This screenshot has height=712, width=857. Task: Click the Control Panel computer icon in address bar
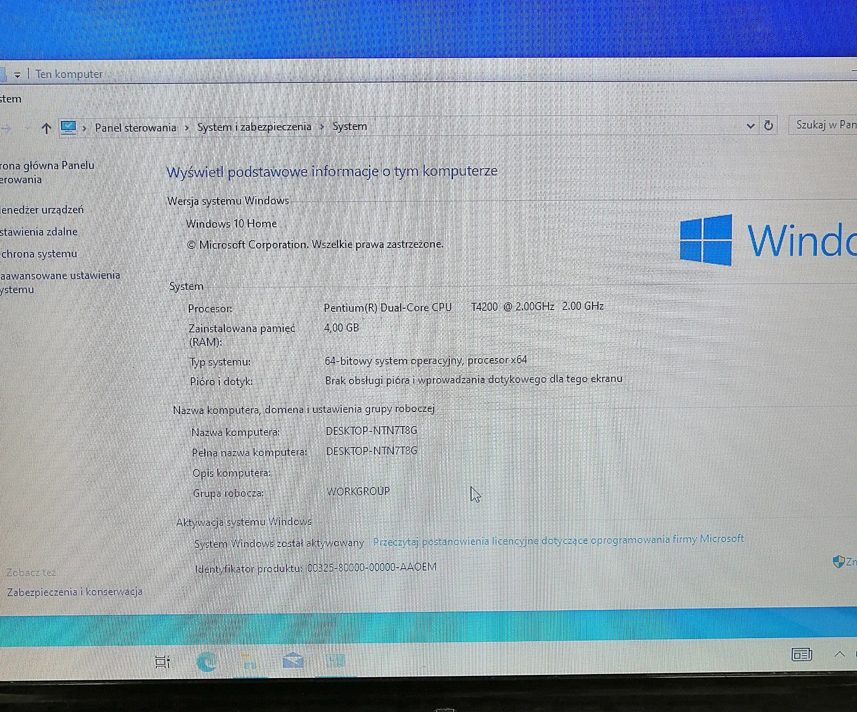(68, 128)
